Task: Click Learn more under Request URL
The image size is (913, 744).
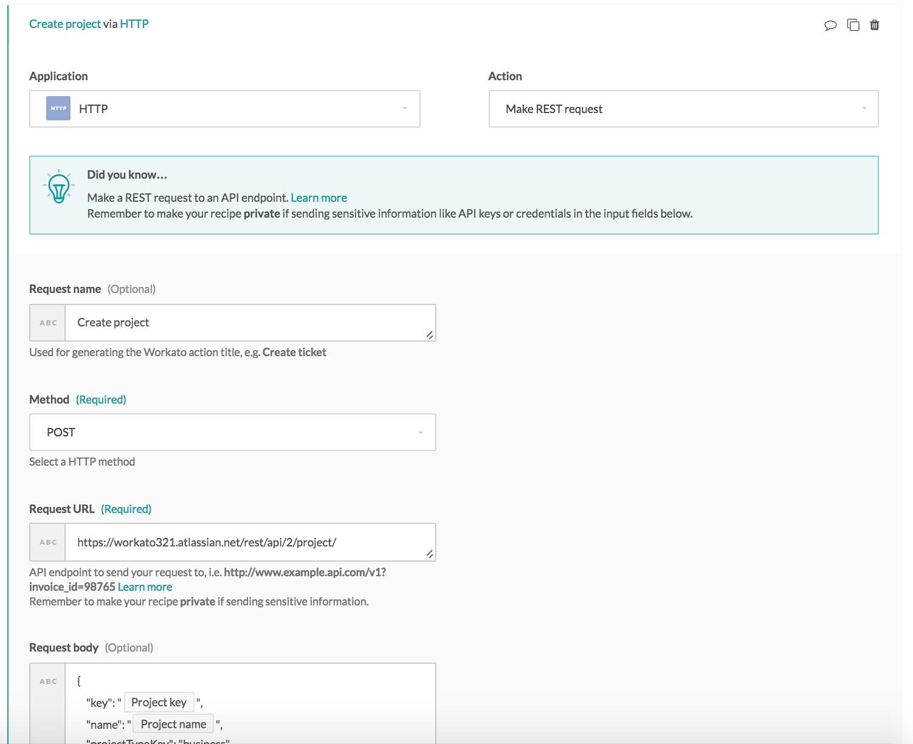Action: pyautogui.click(x=145, y=587)
